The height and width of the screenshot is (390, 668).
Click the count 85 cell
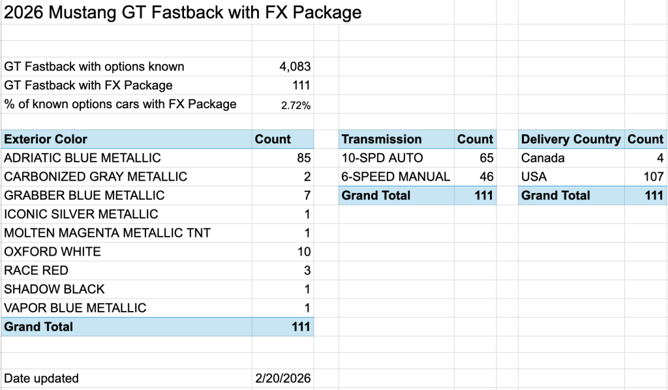coord(303,158)
